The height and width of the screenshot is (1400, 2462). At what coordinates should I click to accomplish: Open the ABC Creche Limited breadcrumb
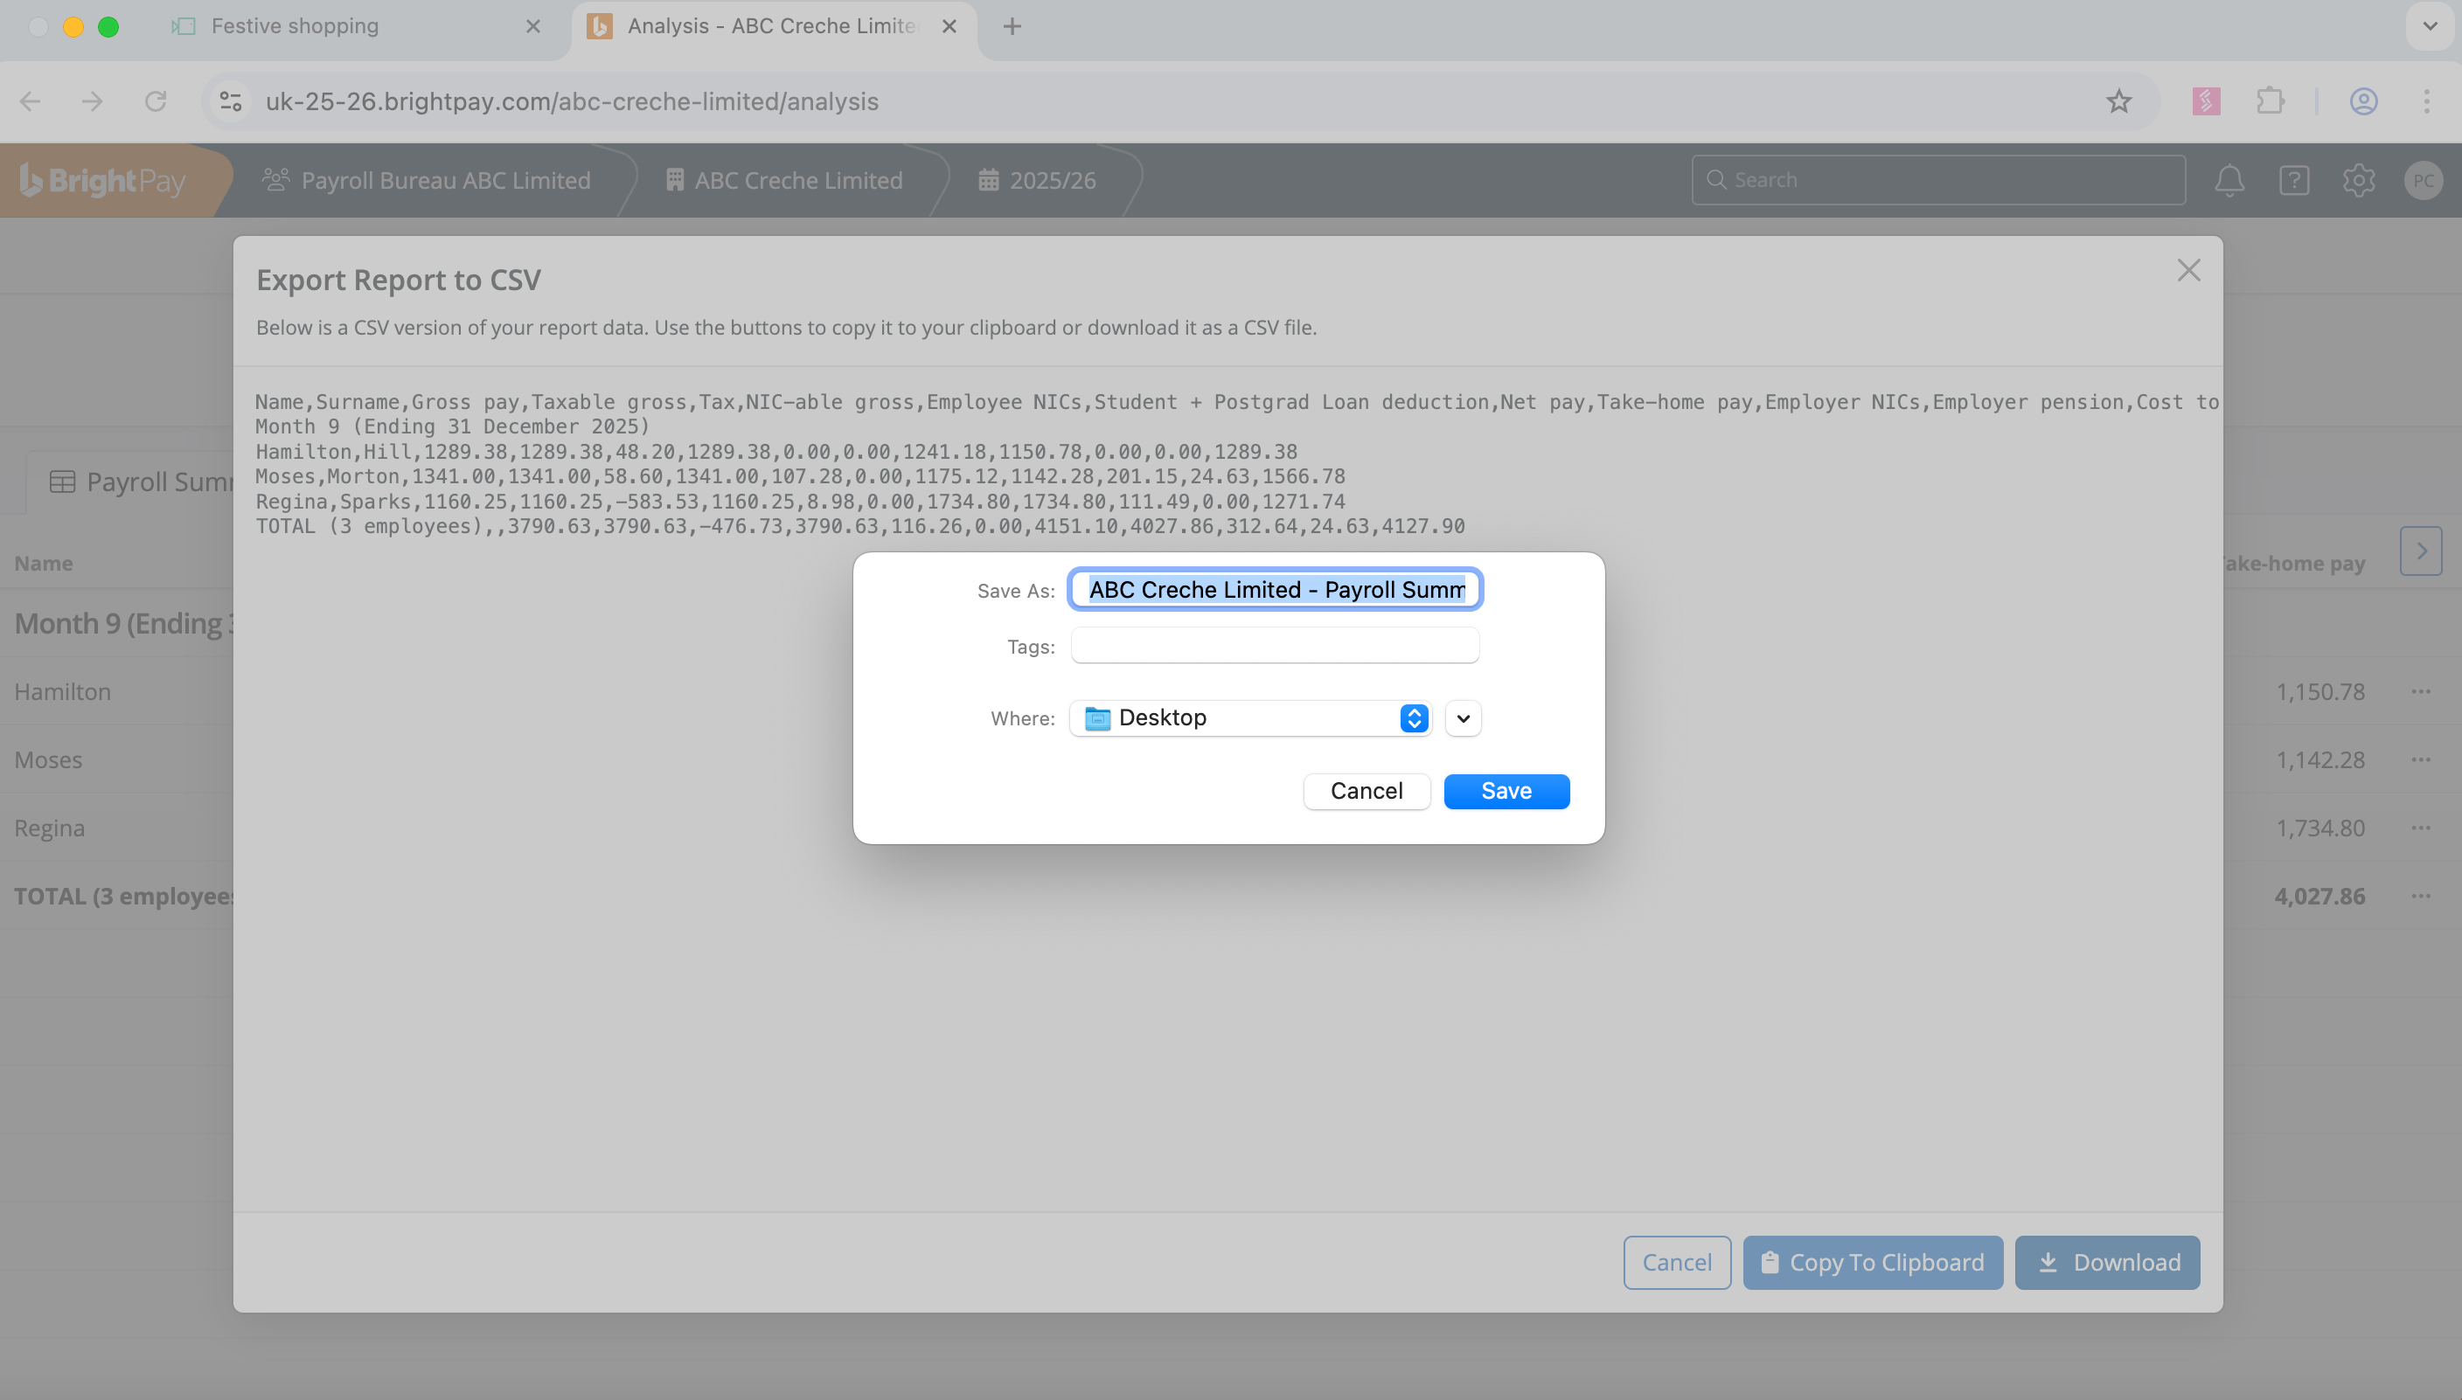click(x=783, y=180)
